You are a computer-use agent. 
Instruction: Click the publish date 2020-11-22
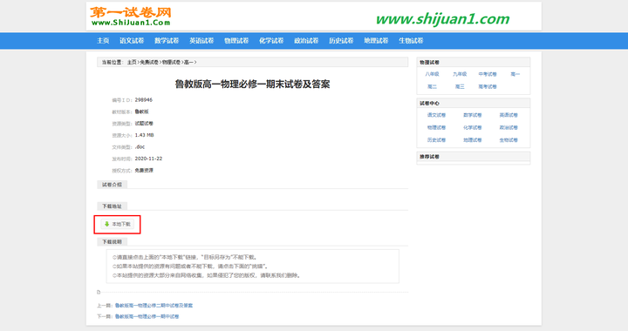[148, 159]
